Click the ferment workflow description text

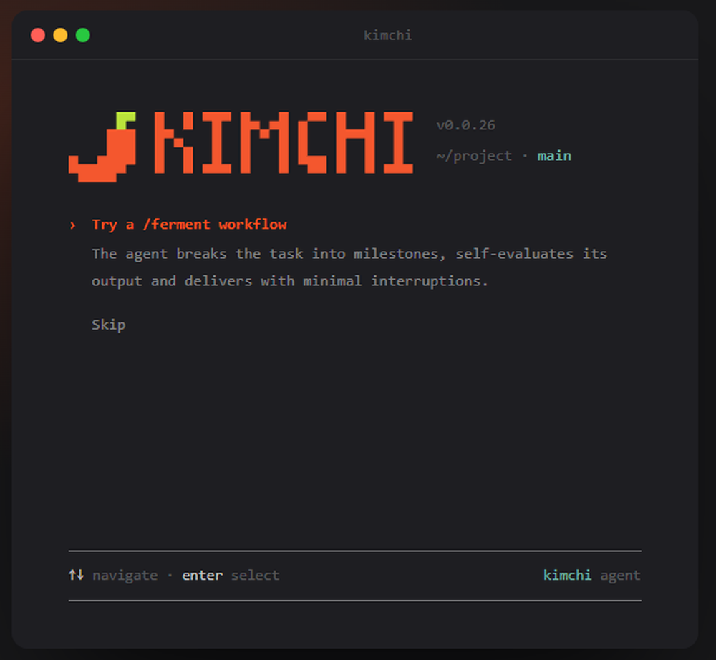tap(349, 267)
